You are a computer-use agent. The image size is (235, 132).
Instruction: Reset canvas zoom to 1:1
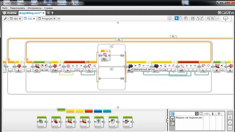pyautogui.click(x=217, y=18)
